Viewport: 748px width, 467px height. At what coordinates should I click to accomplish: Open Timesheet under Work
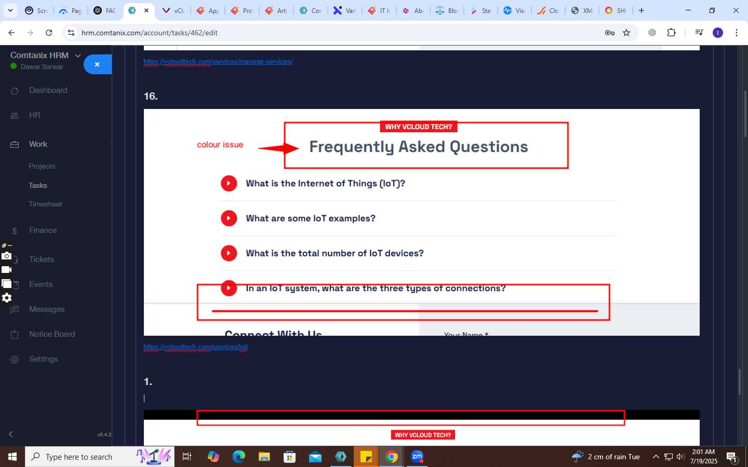(45, 204)
